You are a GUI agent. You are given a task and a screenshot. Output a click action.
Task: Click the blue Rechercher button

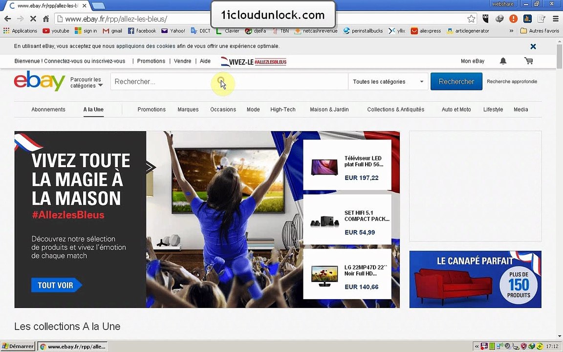click(456, 82)
